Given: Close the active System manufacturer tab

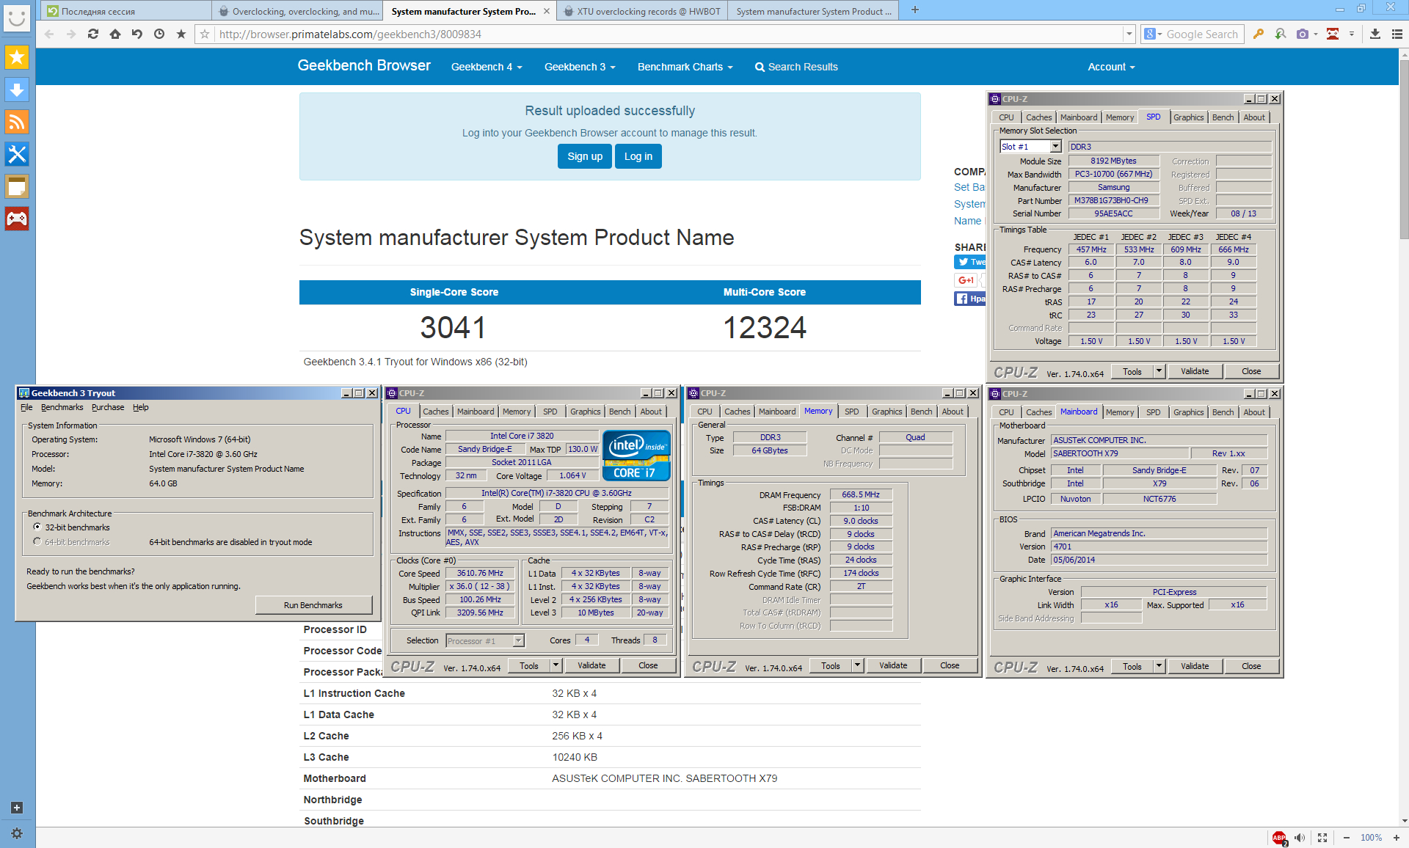Looking at the screenshot, I should pyautogui.click(x=547, y=11).
